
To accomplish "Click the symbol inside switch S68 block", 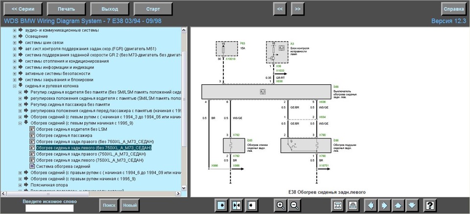I will (x=263, y=92).
